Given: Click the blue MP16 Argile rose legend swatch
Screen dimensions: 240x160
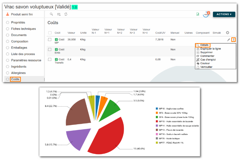Looking at the screenshot, I should (x=157, y=108).
